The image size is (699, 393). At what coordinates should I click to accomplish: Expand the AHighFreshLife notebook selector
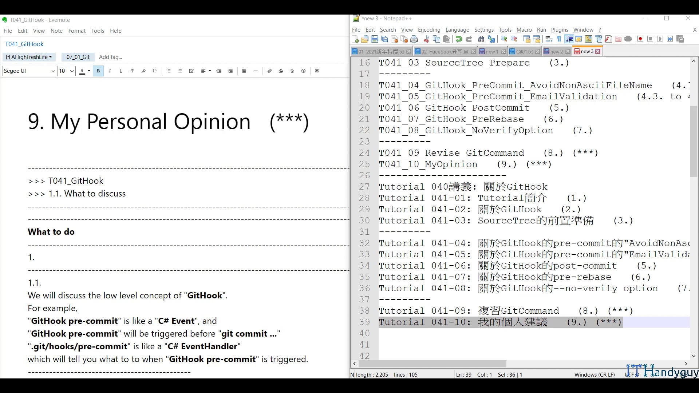[x=29, y=57]
